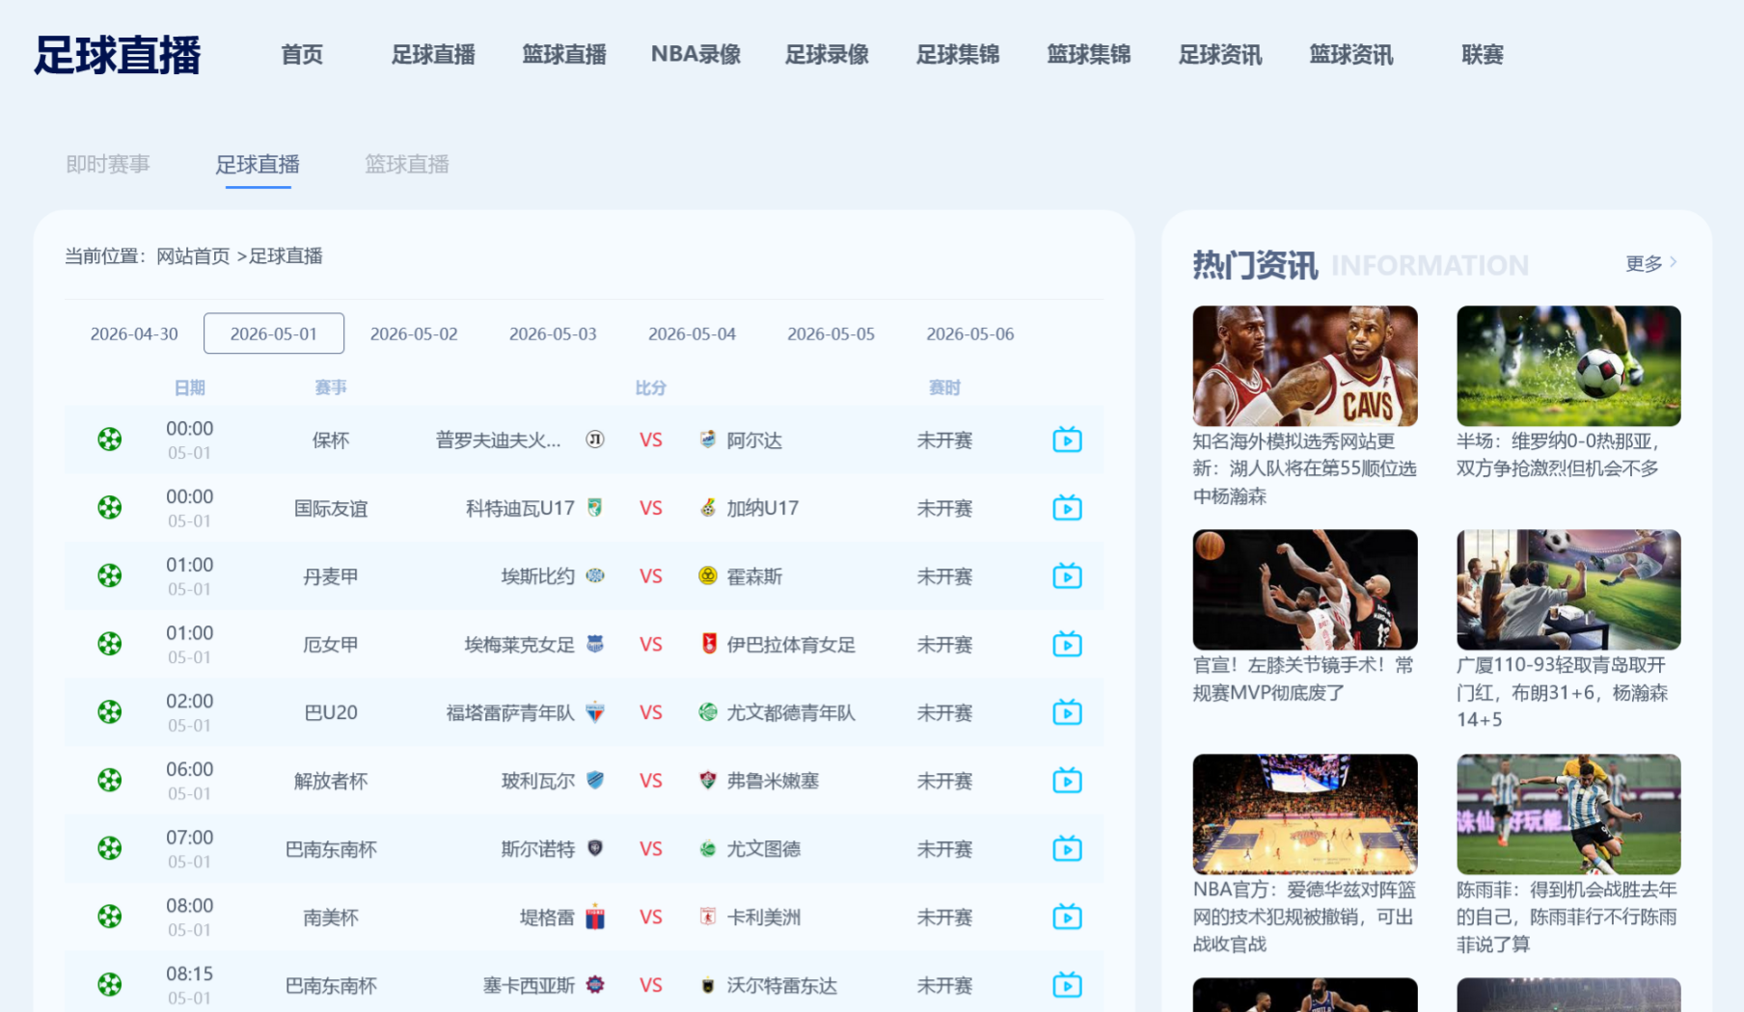1744x1012 pixels.
Task: Open 足球录像 in the top navigation
Action: click(827, 55)
